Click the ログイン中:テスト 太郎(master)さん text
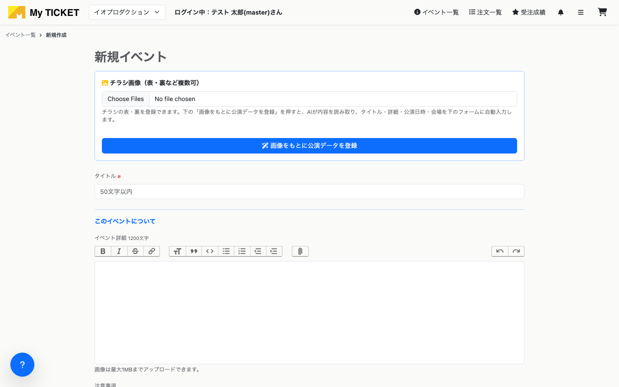619x387 pixels. click(x=228, y=12)
